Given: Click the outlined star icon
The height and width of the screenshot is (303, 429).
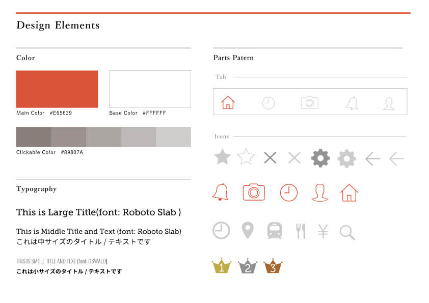Looking at the screenshot, I should point(246,157).
